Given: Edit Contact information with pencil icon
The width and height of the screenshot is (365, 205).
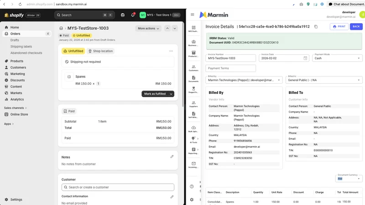Looking at the screenshot, I should pyautogui.click(x=172, y=197).
